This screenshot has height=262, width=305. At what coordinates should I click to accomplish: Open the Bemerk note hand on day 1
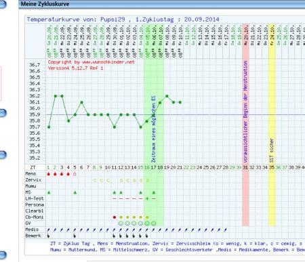[x=48, y=236]
